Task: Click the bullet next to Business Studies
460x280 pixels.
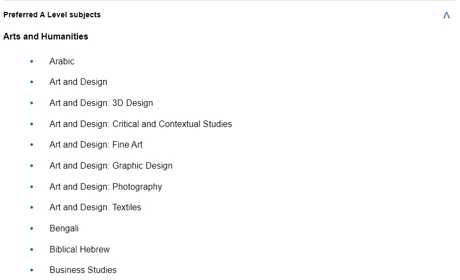Action: (x=32, y=270)
